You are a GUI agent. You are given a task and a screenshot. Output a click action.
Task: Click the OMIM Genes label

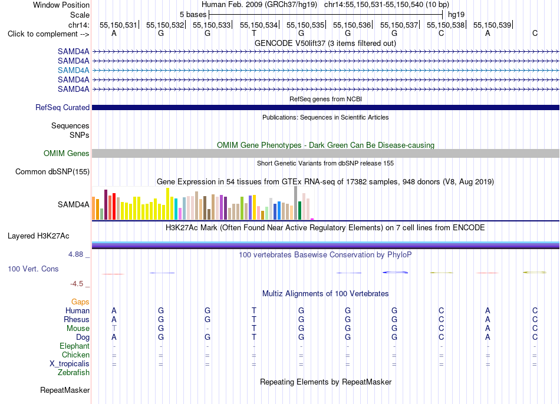pos(67,154)
